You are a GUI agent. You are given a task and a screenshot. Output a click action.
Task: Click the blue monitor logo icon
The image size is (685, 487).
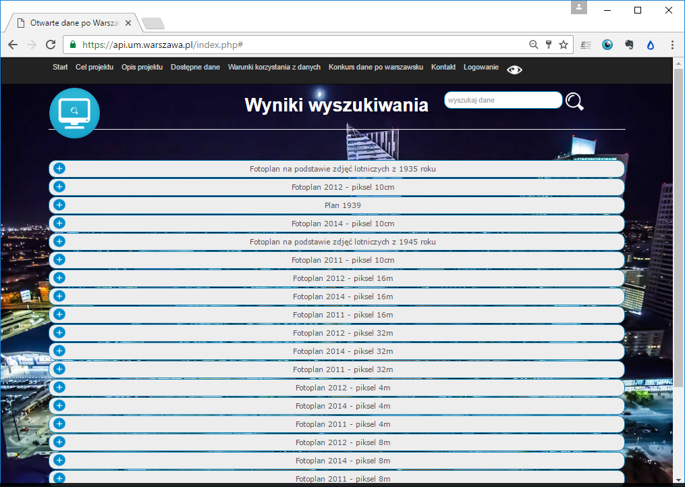tap(74, 113)
